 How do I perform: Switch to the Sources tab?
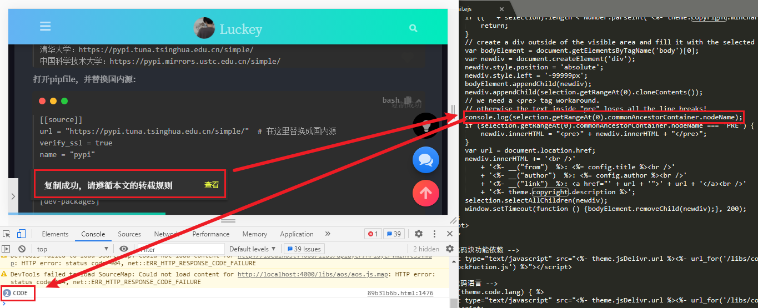tap(129, 234)
